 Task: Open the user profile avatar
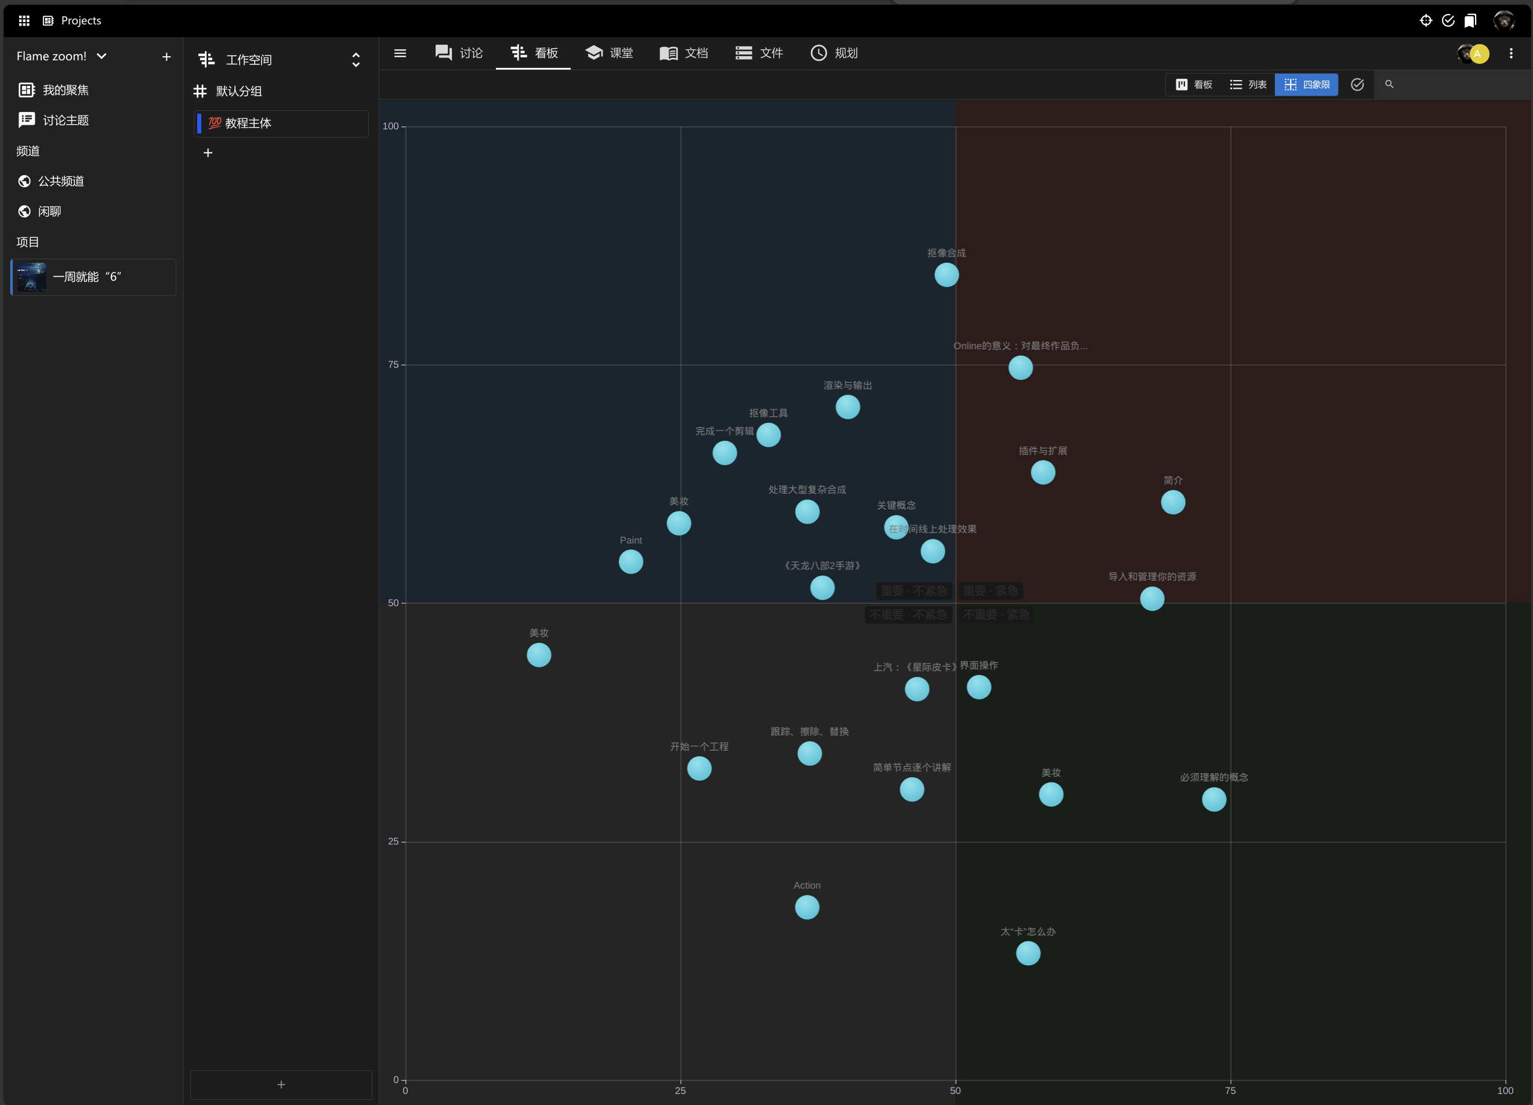[1503, 20]
